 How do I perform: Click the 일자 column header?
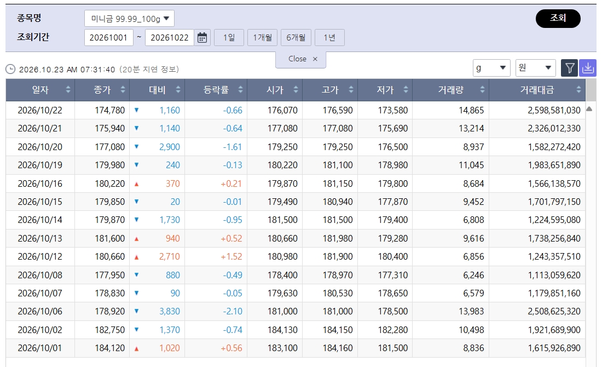tap(40, 90)
